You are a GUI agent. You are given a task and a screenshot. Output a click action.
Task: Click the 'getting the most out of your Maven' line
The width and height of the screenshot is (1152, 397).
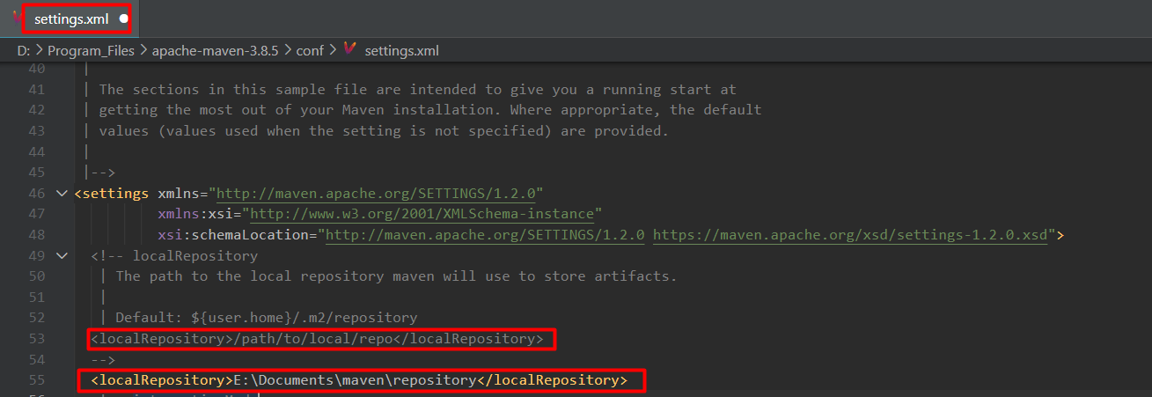429,110
